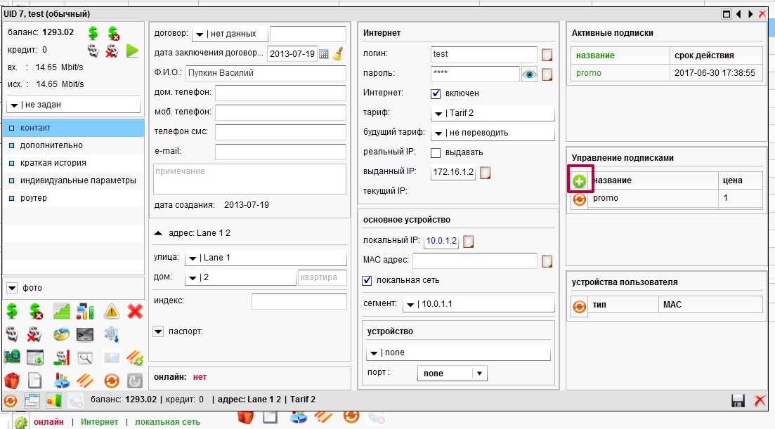Select the краткая история sidebar item
775x429 pixels.
pos(53,163)
